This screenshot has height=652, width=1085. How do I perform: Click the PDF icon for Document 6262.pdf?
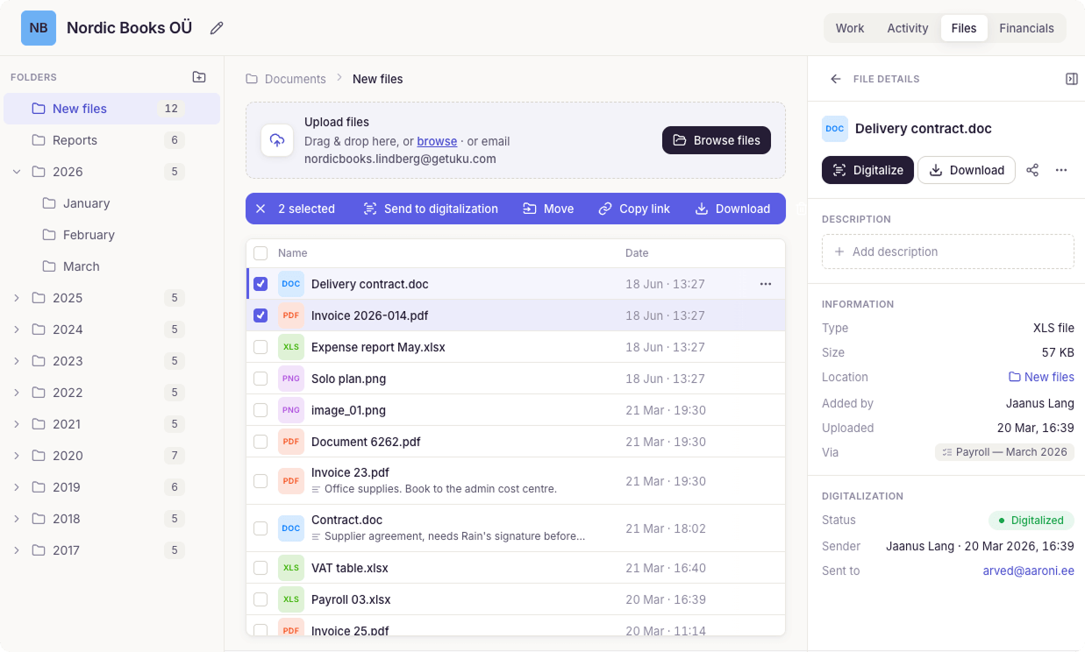point(291,442)
